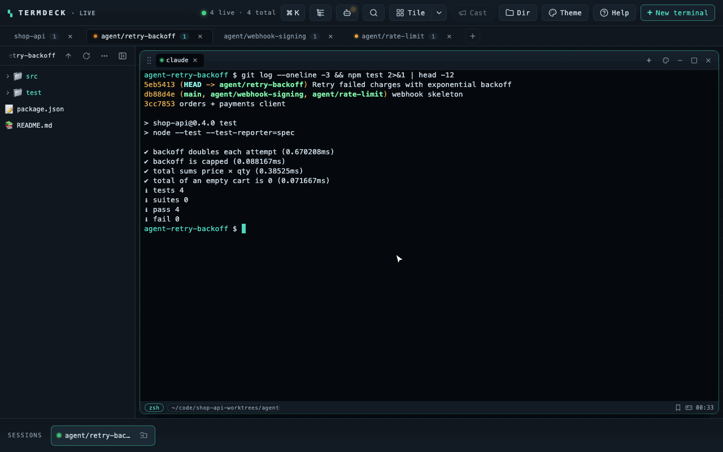Close the agent/retry-backoff tab

tap(200, 36)
